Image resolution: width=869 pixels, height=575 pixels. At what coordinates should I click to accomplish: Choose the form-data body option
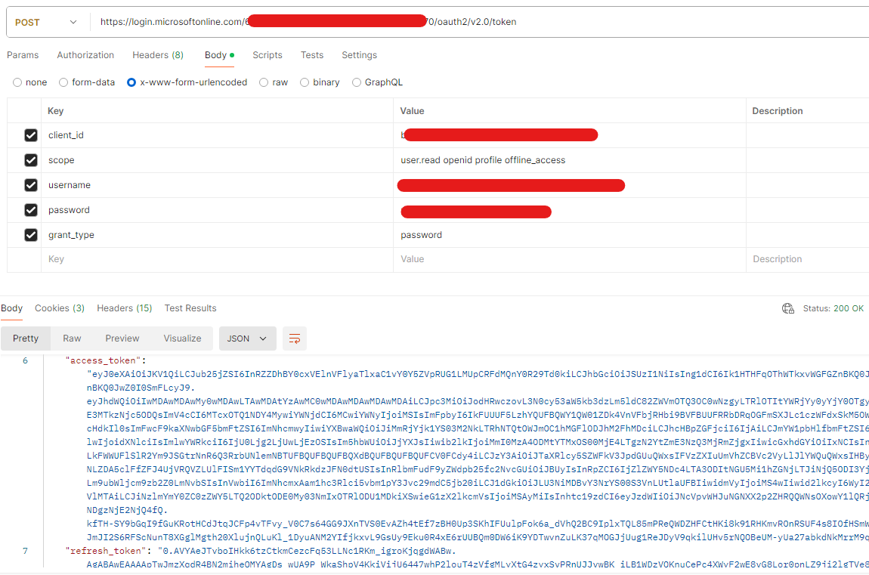pos(63,82)
